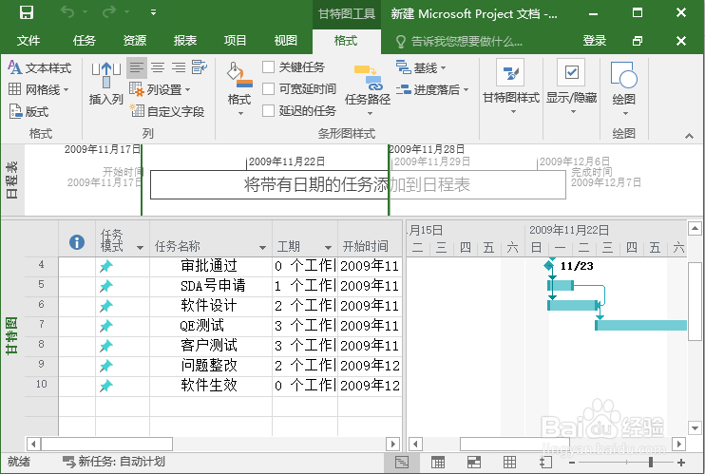
Task: Open Quick Access Toolbar customize arrow
Action: [x=153, y=12]
